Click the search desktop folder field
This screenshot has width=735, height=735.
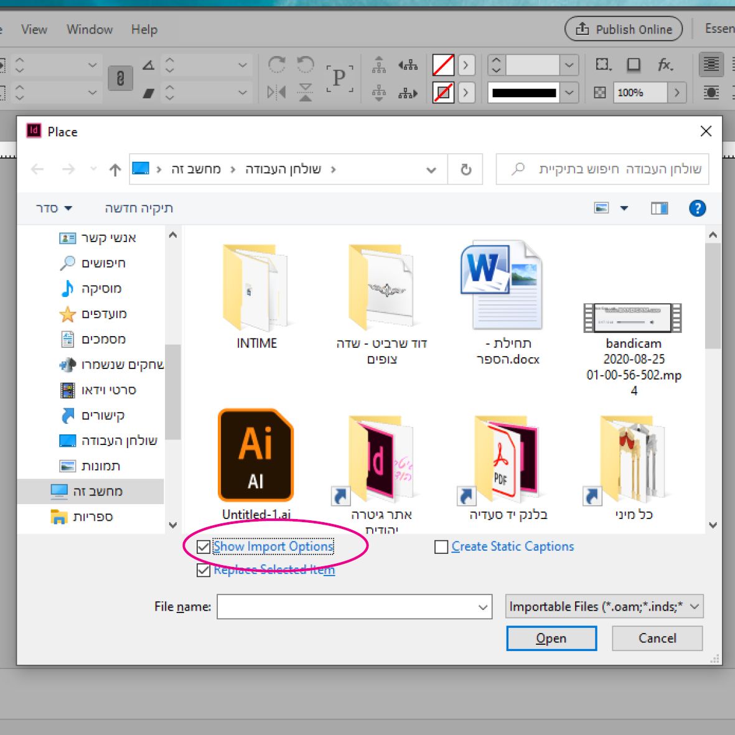coord(602,169)
